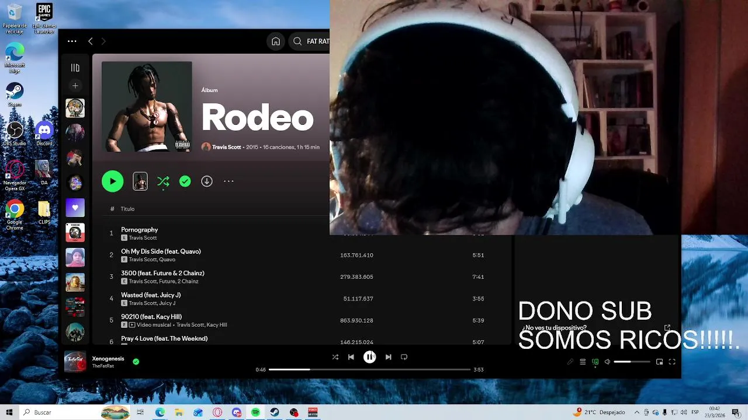Click play count 279.383.605
The image size is (748, 420).
coord(356,277)
